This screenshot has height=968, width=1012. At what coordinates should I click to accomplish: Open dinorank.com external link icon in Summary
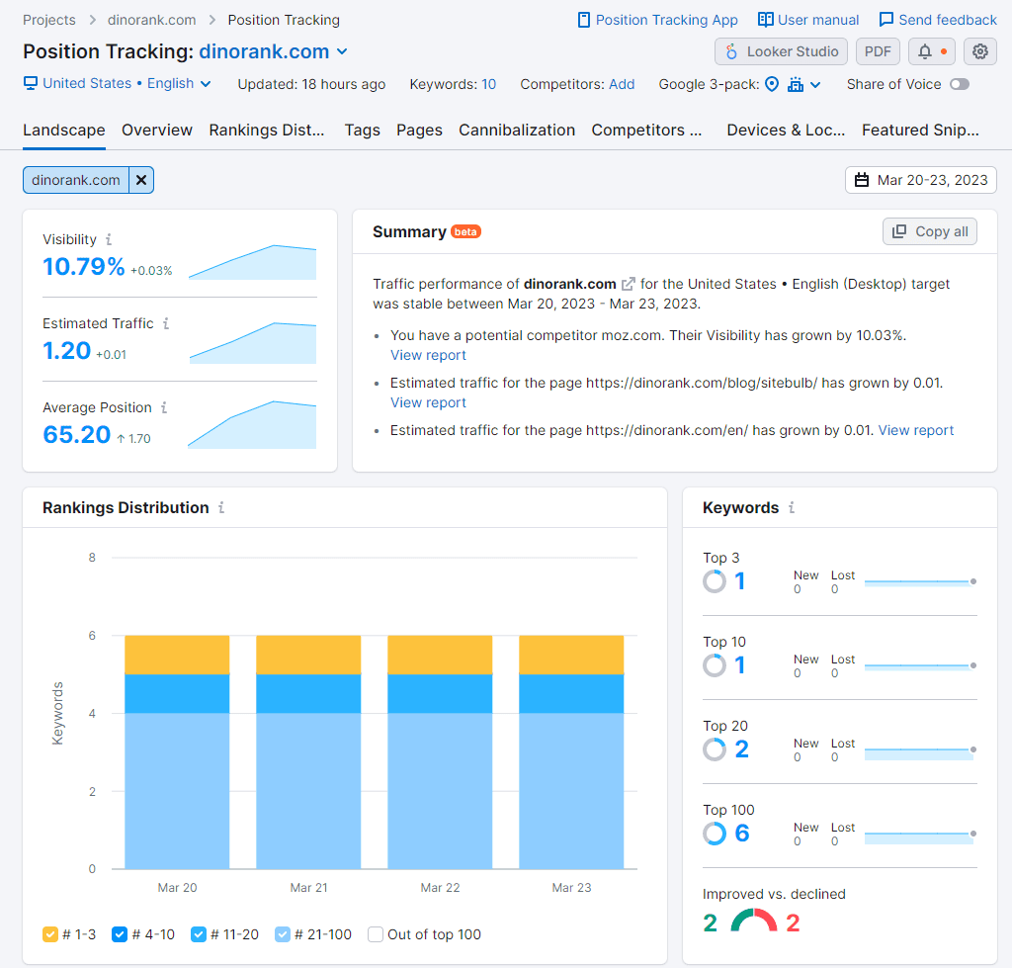tap(628, 284)
